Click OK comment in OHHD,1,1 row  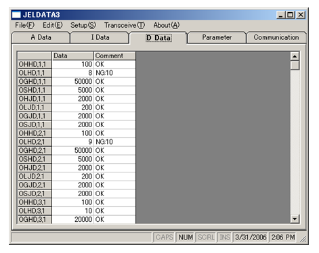coord(114,64)
